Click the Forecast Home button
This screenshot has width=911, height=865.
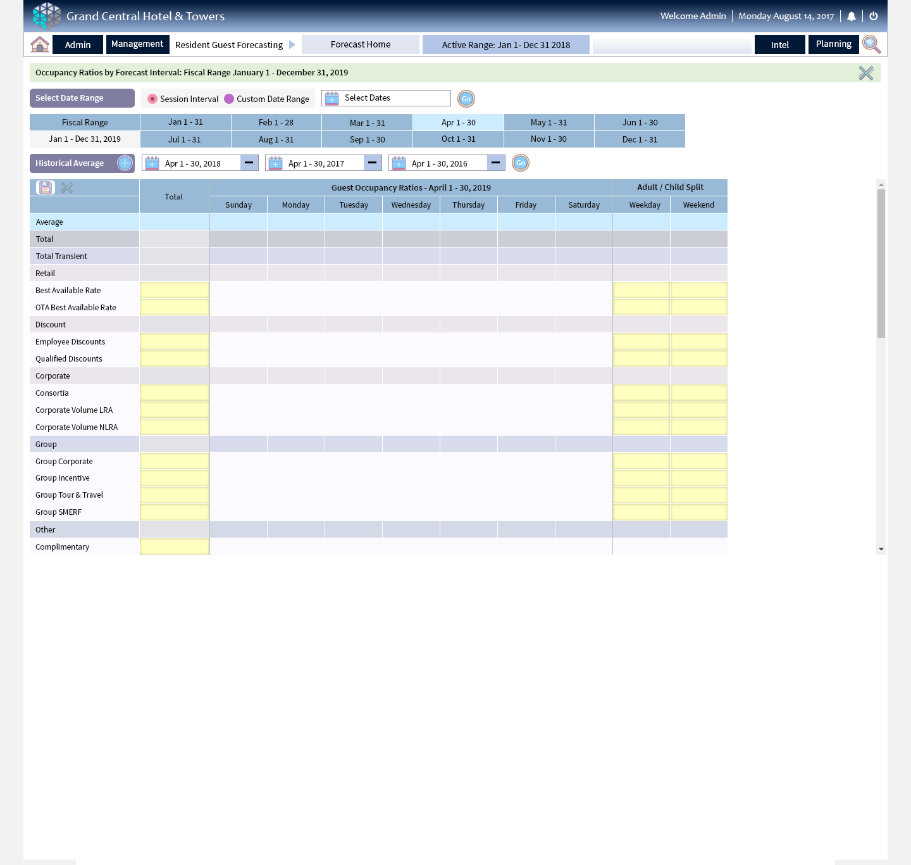361,44
